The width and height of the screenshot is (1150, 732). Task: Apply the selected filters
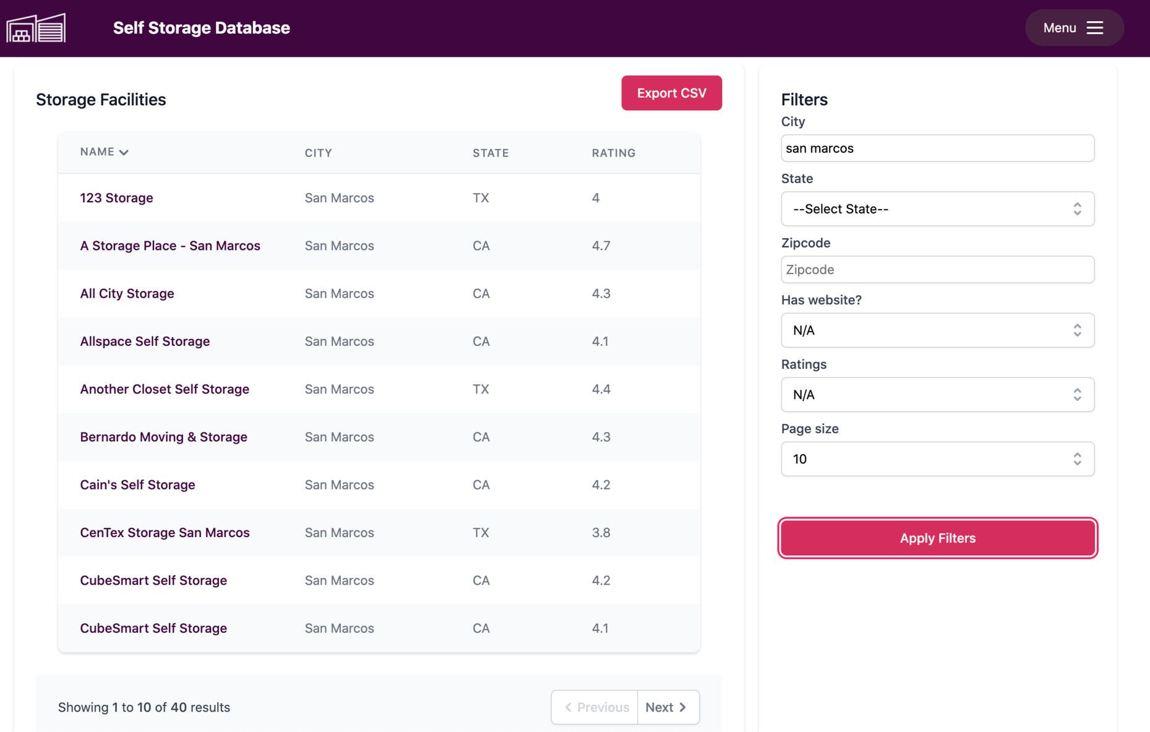(x=937, y=538)
